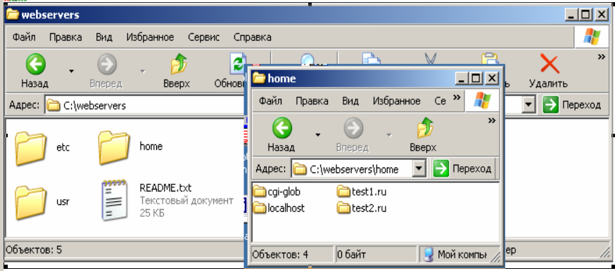The width and height of the screenshot is (615, 271).
Task: Click Текстовый документ description of README.txt
Action: (x=186, y=201)
